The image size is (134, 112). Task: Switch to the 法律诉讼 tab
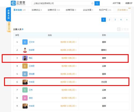click(37, 10)
